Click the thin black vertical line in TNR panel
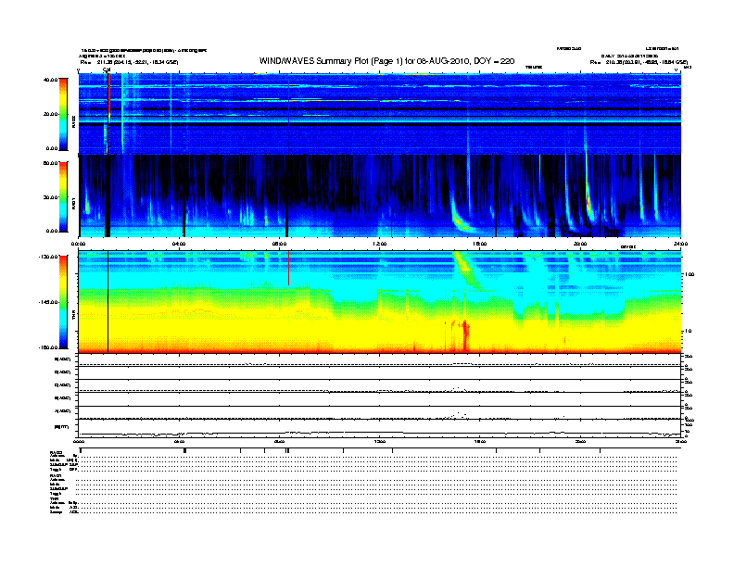 [x=108, y=302]
